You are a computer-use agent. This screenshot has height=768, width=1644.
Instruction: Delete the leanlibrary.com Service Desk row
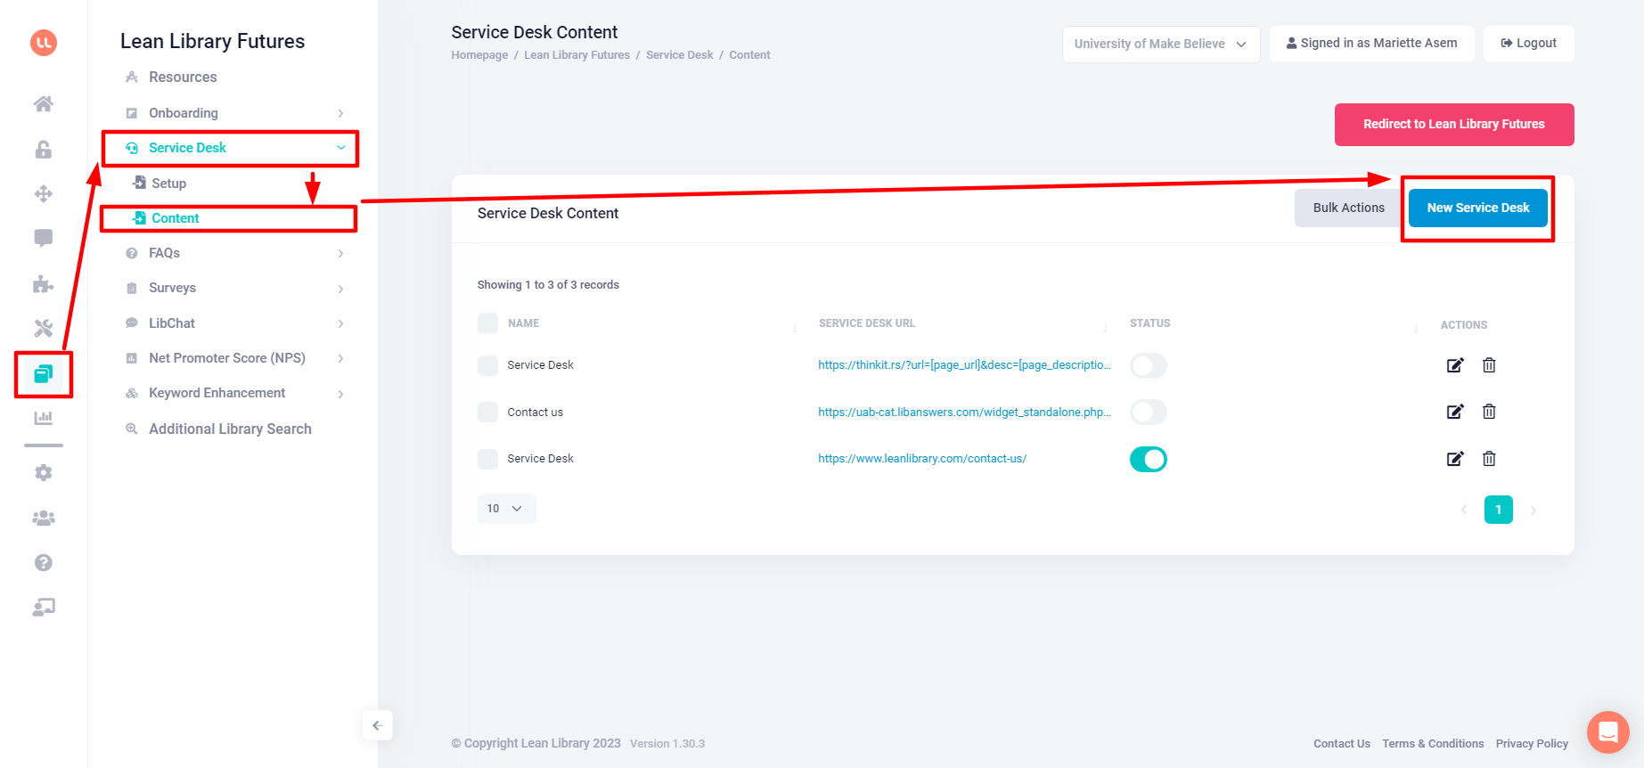[1489, 459]
